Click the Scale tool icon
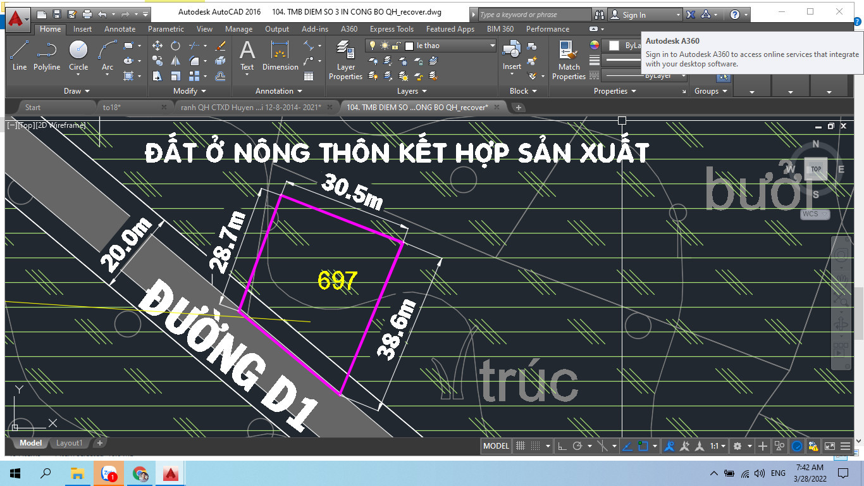 [x=175, y=76]
